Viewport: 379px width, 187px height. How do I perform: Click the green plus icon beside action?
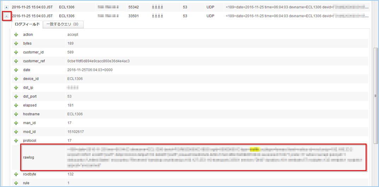(x=16, y=35)
